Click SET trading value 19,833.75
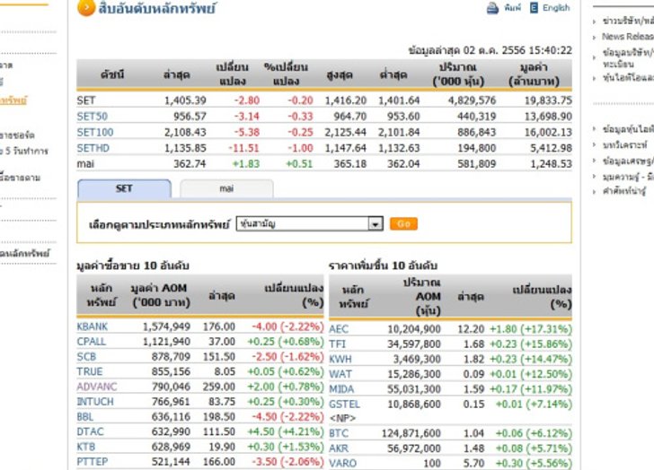 [x=548, y=100]
